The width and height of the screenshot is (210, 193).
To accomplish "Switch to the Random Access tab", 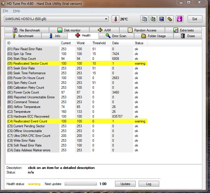I will point(142,30).
